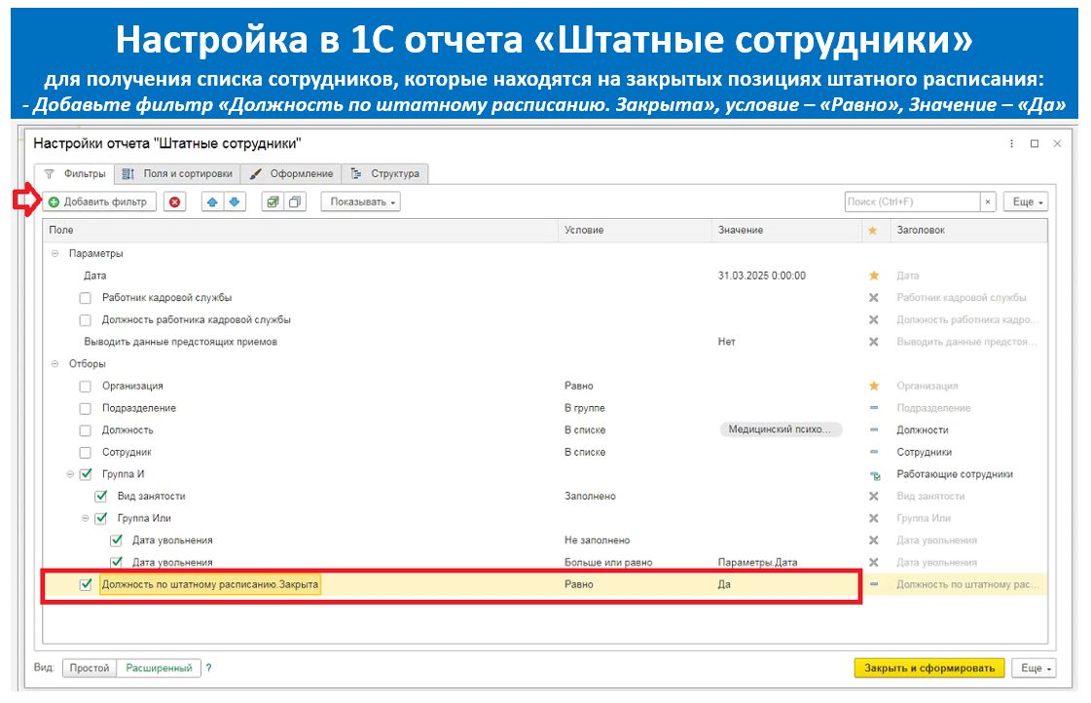Click the dash icon in the Должность row
The height and width of the screenshot is (703, 1091).
[874, 430]
